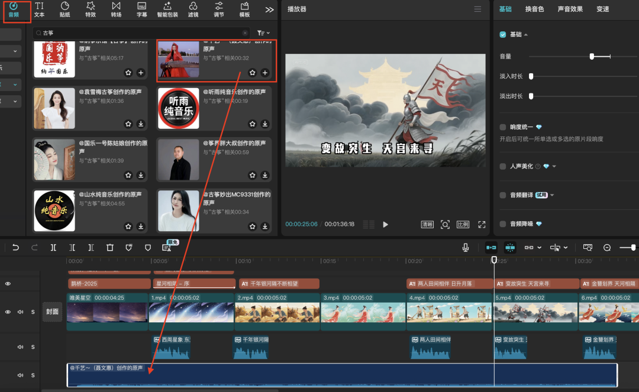
Task: Click the 封面 cover button
Action: tap(53, 312)
